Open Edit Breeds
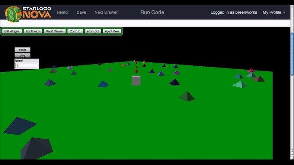 [33, 31]
